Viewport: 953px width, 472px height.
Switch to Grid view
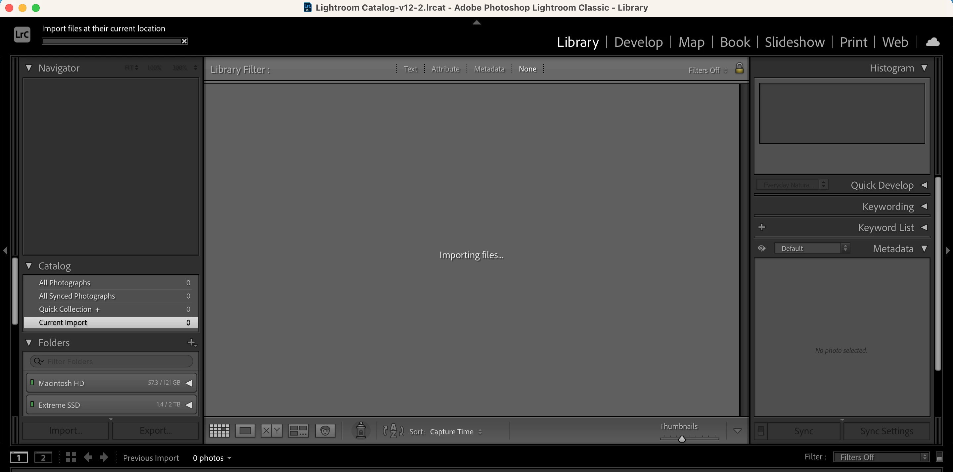click(219, 431)
